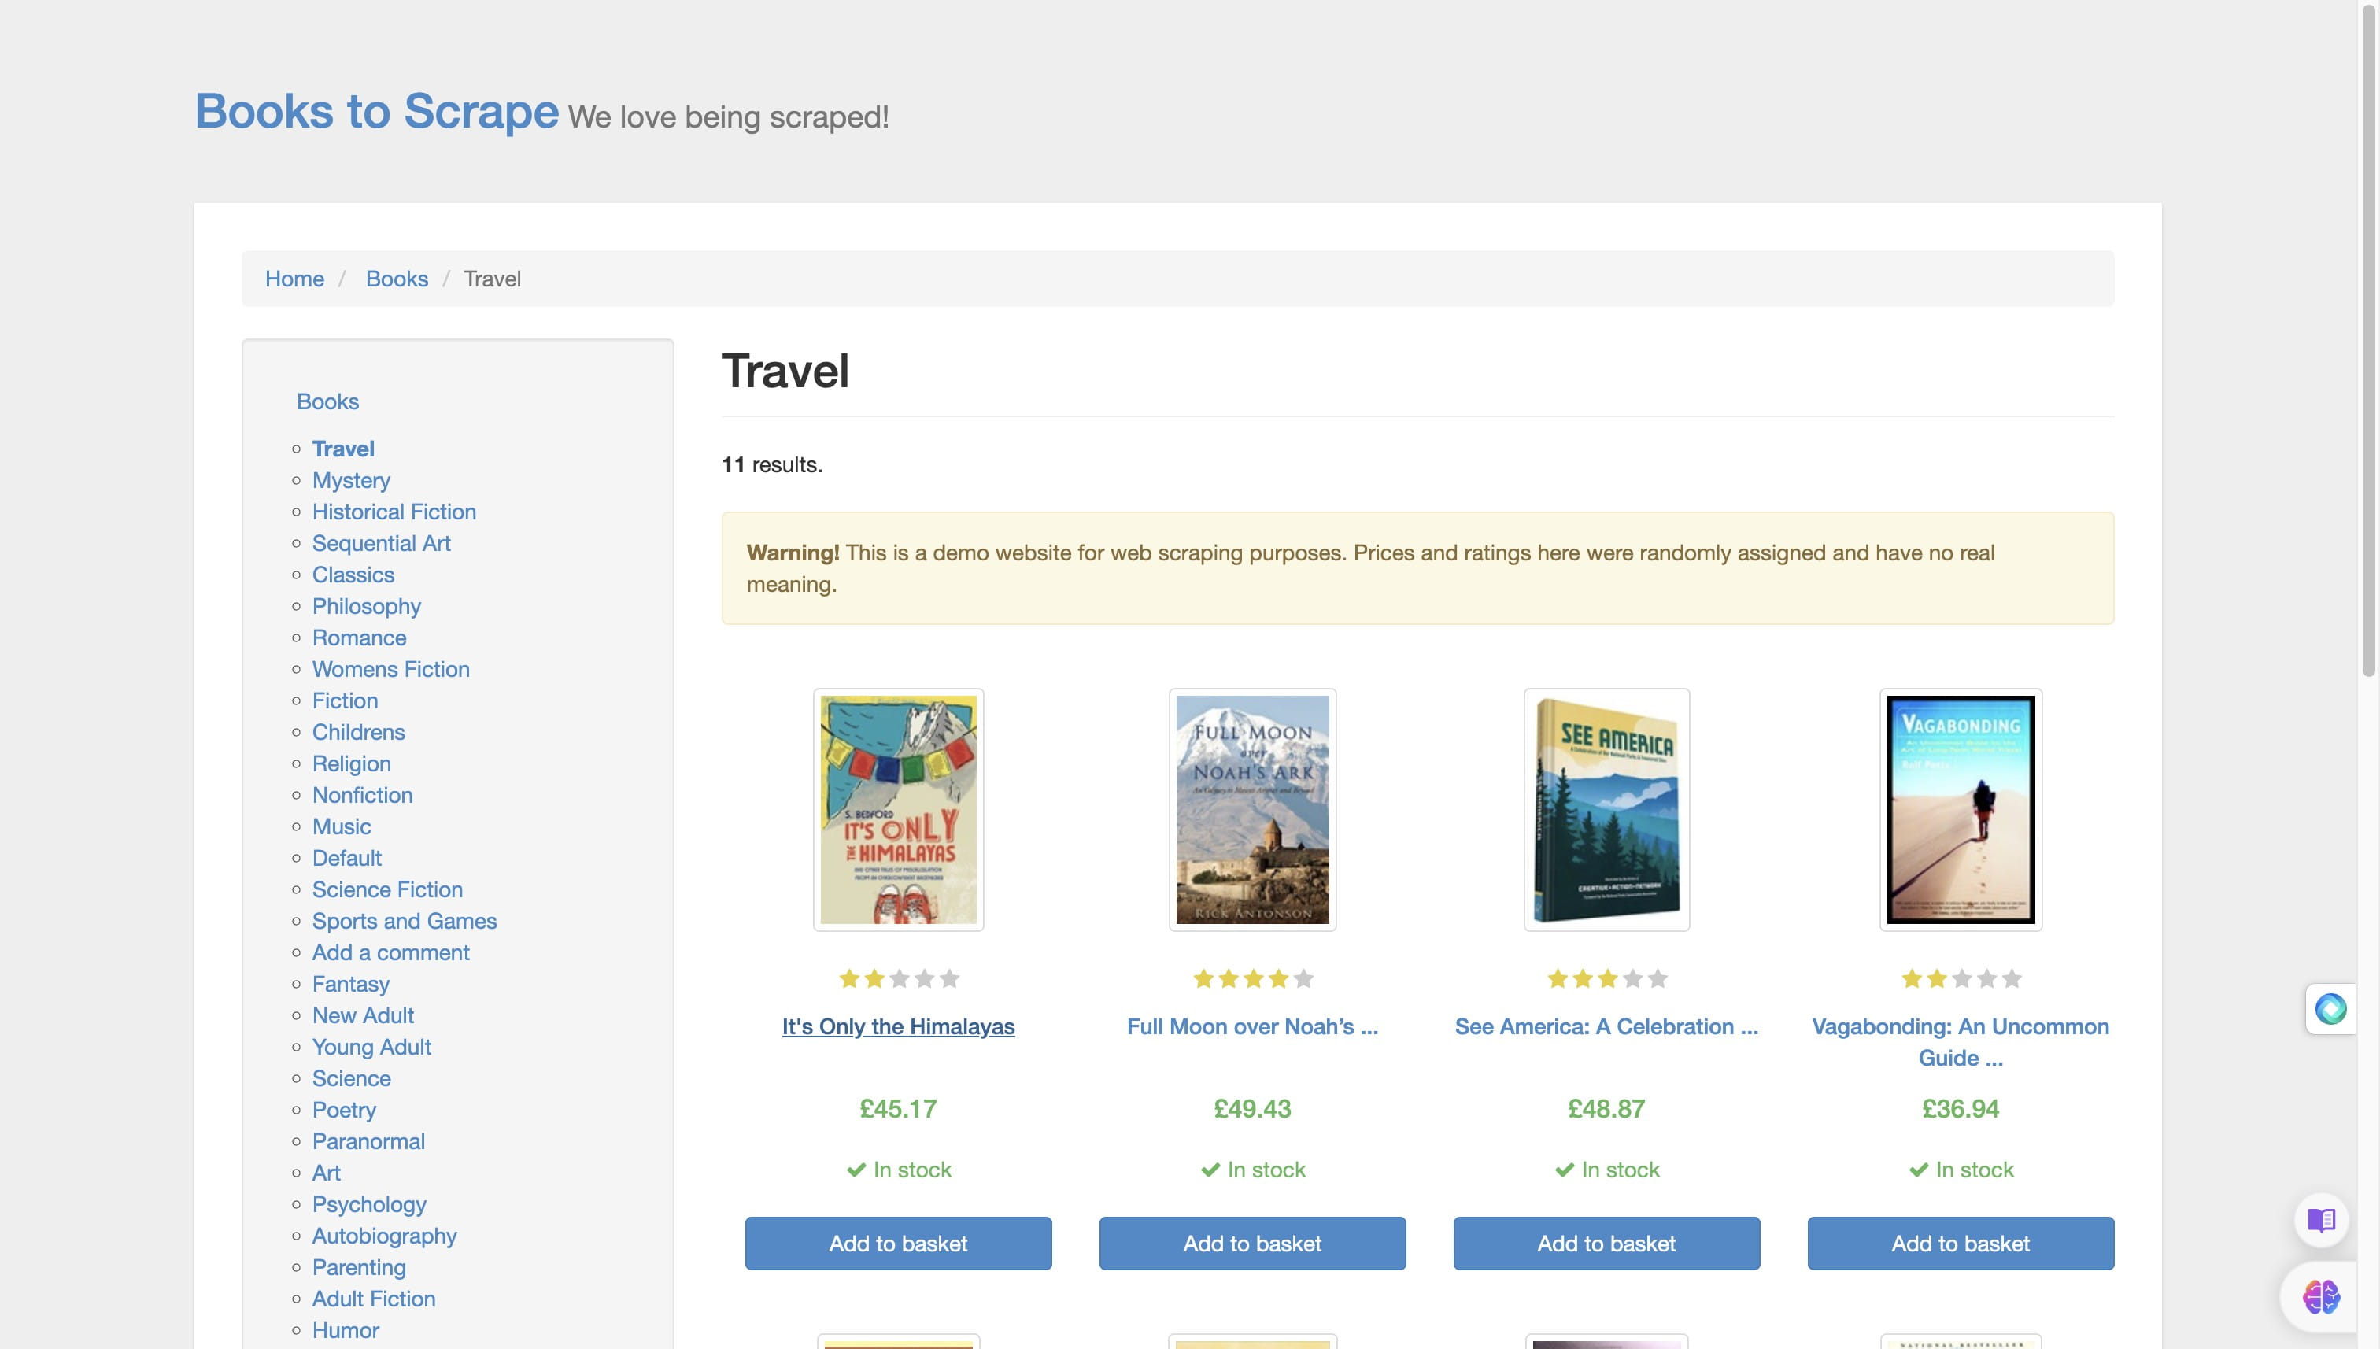Image resolution: width=2380 pixels, height=1349 pixels.
Task: Open Philosophy category
Action: [366, 606]
